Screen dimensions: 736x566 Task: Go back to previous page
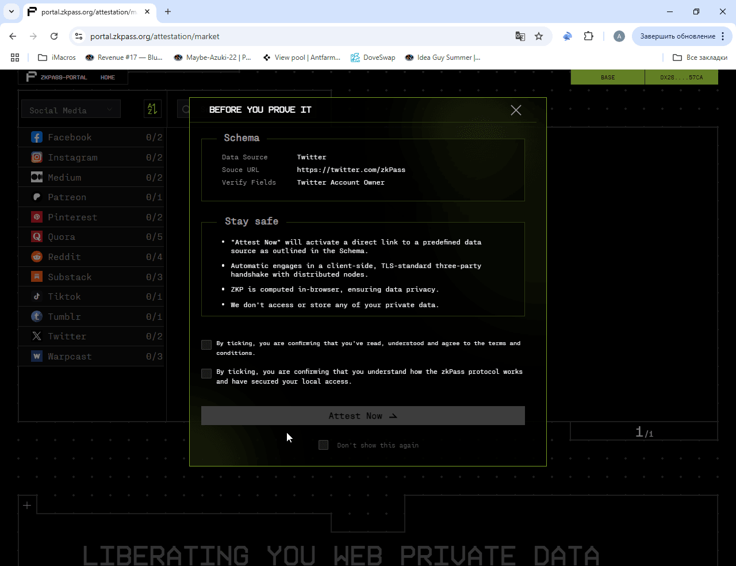tap(13, 36)
